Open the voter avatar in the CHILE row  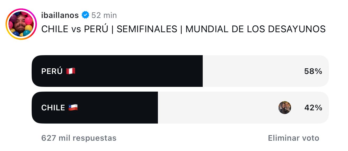[x=285, y=107]
